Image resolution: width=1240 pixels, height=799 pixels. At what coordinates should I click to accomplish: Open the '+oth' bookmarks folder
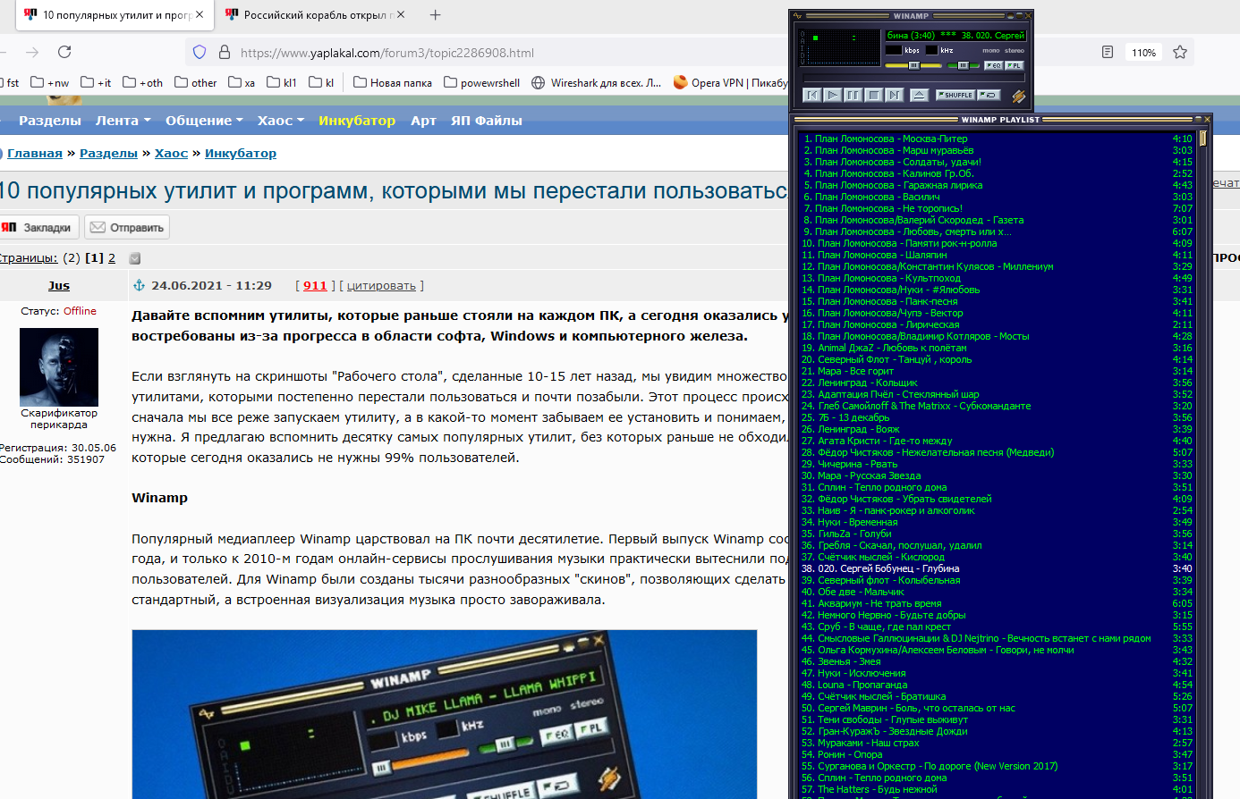click(x=143, y=82)
